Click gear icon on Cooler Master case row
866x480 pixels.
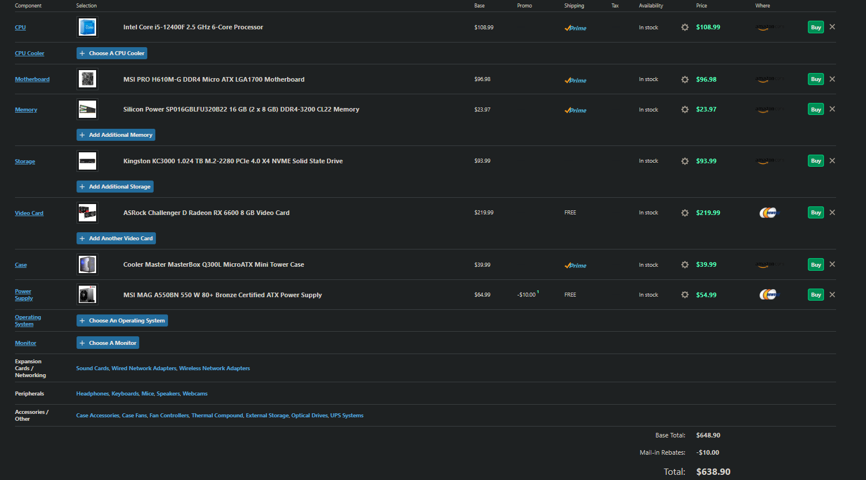pos(685,265)
